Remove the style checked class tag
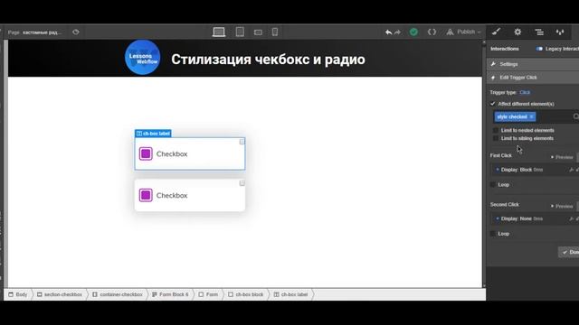Image resolution: width=579 pixels, height=325 pixels. point(531,116)
